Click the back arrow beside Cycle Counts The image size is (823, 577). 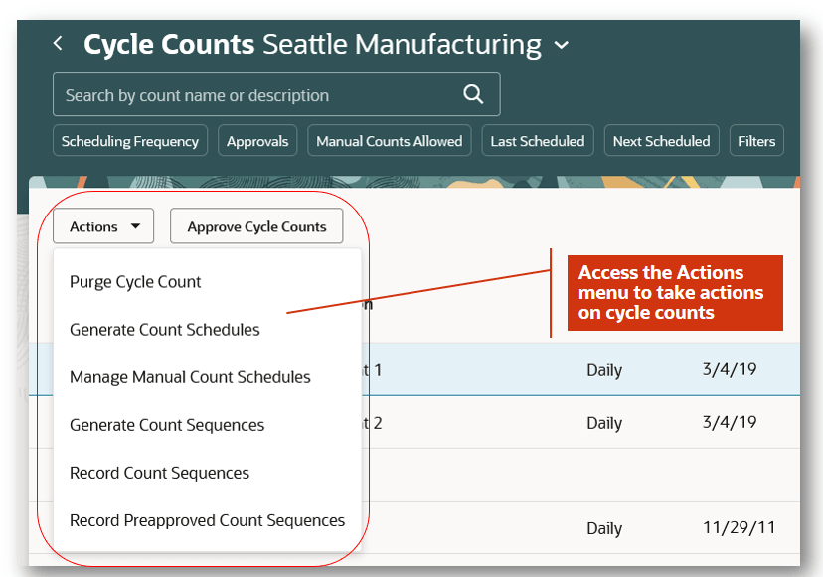click(x=58, y=43)
